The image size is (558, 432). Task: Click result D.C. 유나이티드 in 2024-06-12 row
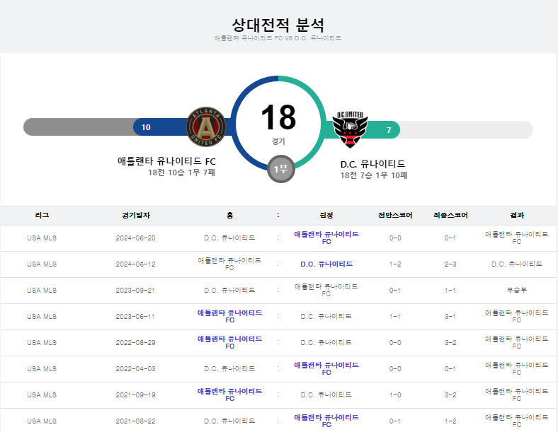517,264
